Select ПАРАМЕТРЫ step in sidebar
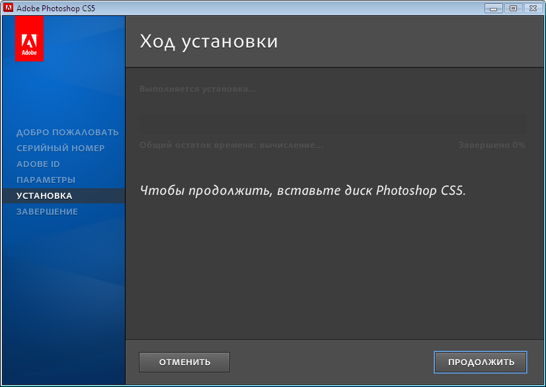Viewport: 546px width, 387px height. pyautogui.click(x=46, y=180)
